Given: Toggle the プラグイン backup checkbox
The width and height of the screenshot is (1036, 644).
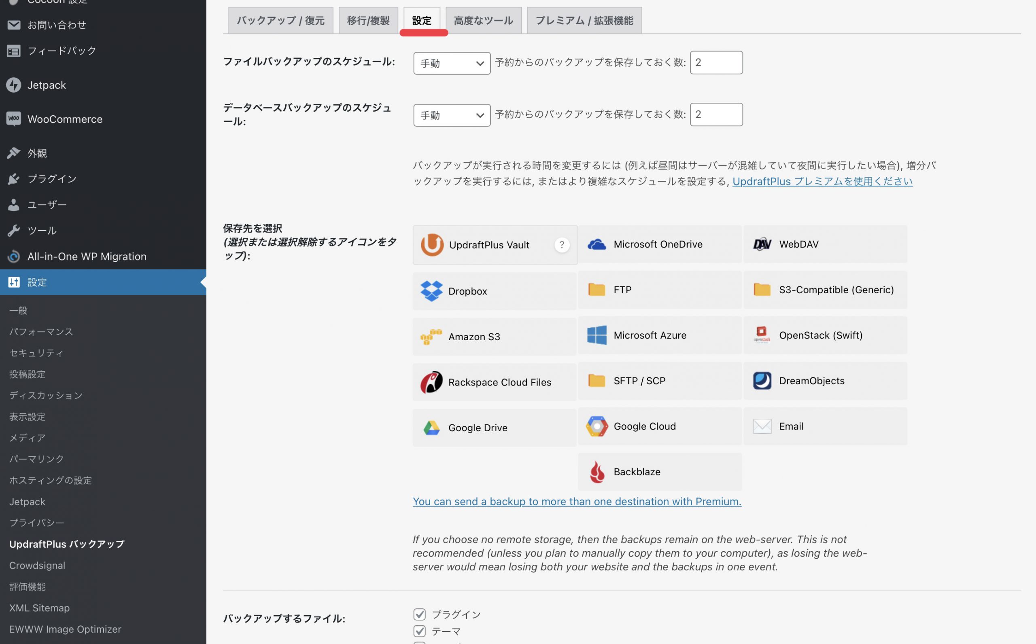Looking at the screenshot, I should (x=420, y=614).
